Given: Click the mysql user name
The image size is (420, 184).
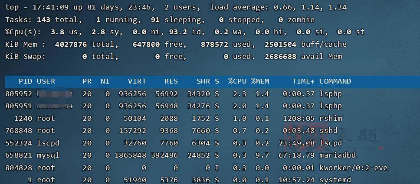Looking at the screenshot, I should pyautogui.click(x=48, y=156).
